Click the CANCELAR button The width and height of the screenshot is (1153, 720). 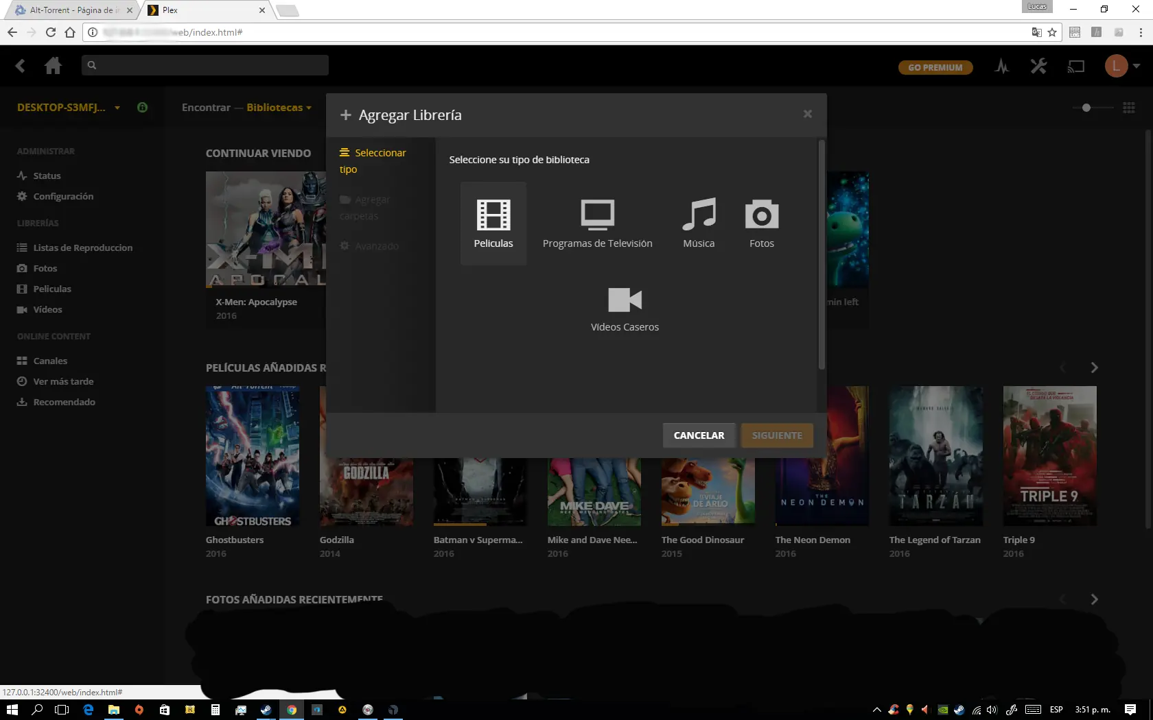tap(699, 435)
